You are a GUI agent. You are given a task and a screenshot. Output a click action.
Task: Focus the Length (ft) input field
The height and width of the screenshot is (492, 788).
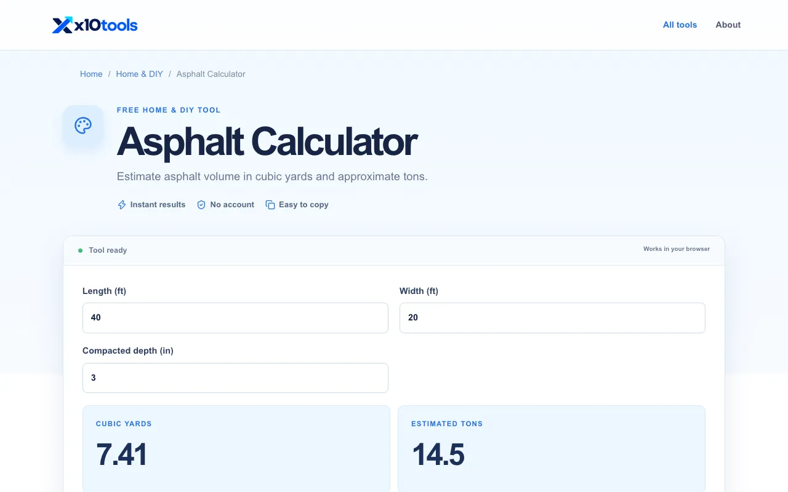tap(235, 317)
